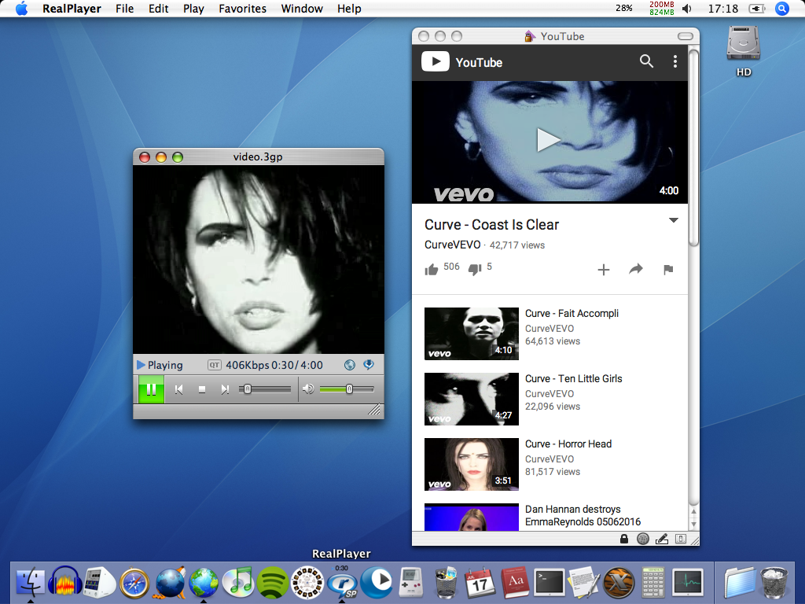Screen dimensions: 805x604
Task: Click the pencil icon in YouTube window status bar
Action: [662, 539]
